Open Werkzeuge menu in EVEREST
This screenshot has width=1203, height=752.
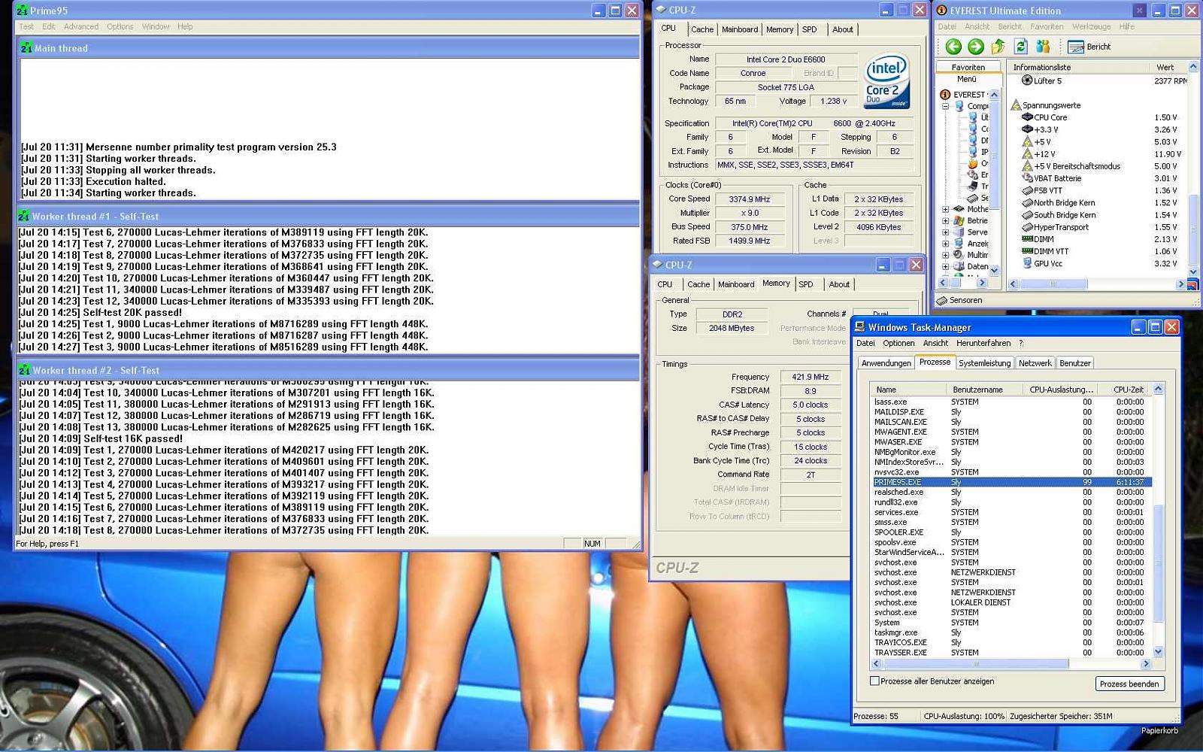click(x=1091, y=26)
